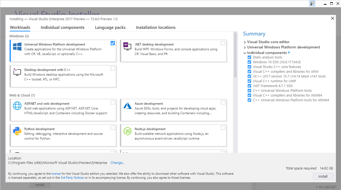Check the Azure development workload
The height and width of the screenshot is (190, 341).
pos(223,103)
